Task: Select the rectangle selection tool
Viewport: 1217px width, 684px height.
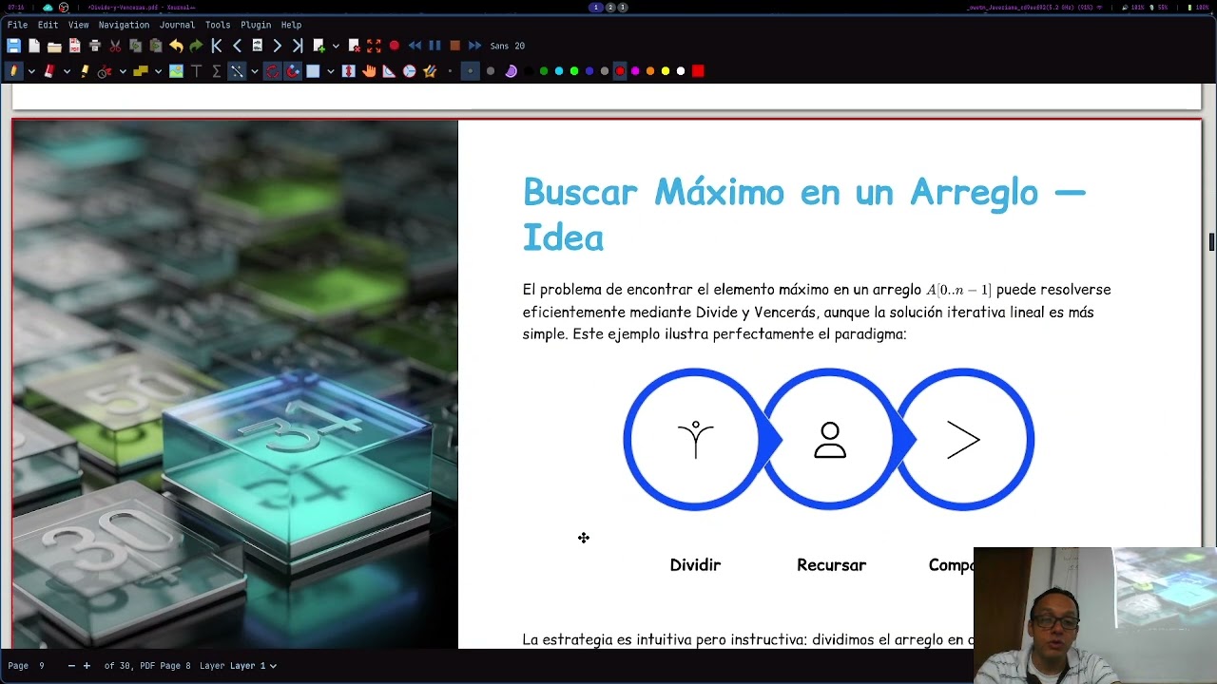Action: (x=313, y=71)
